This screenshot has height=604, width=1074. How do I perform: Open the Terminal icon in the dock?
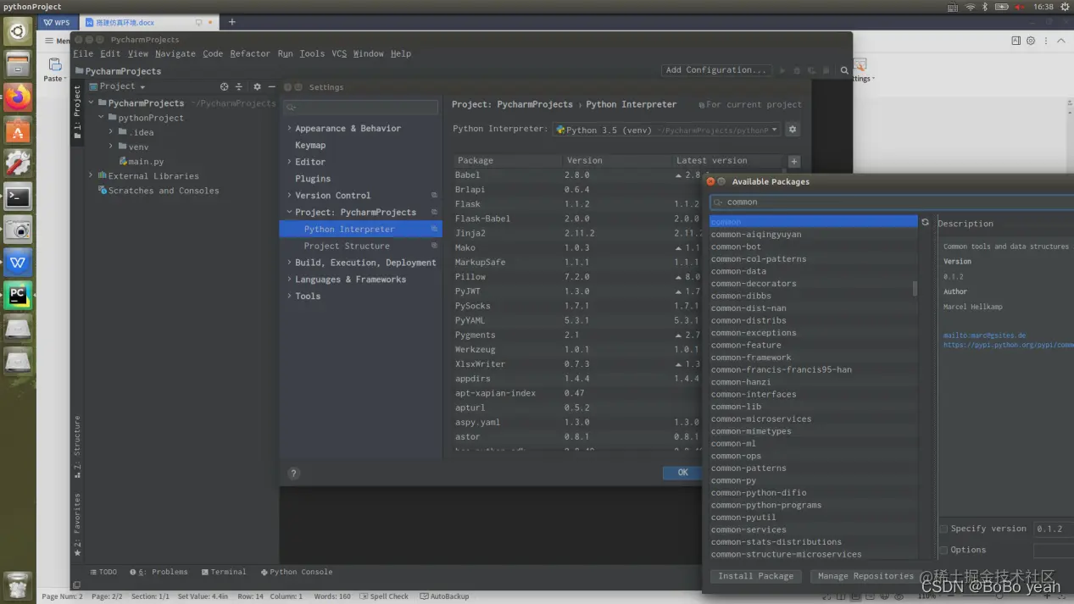18,197
